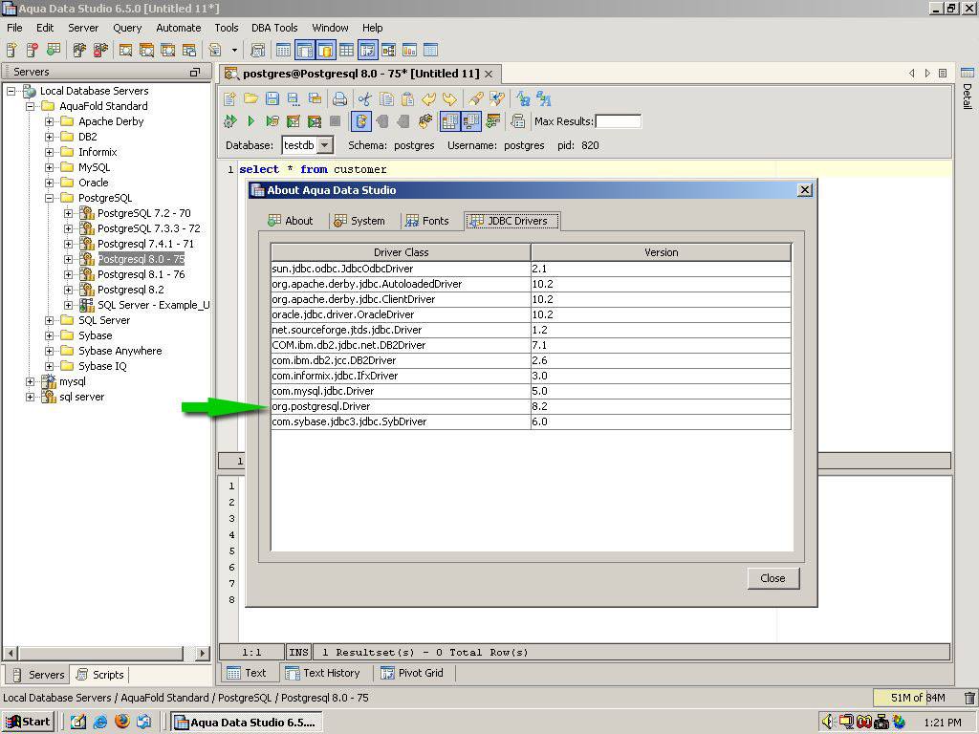Click the Windows Start button

[x=29, y=722]
